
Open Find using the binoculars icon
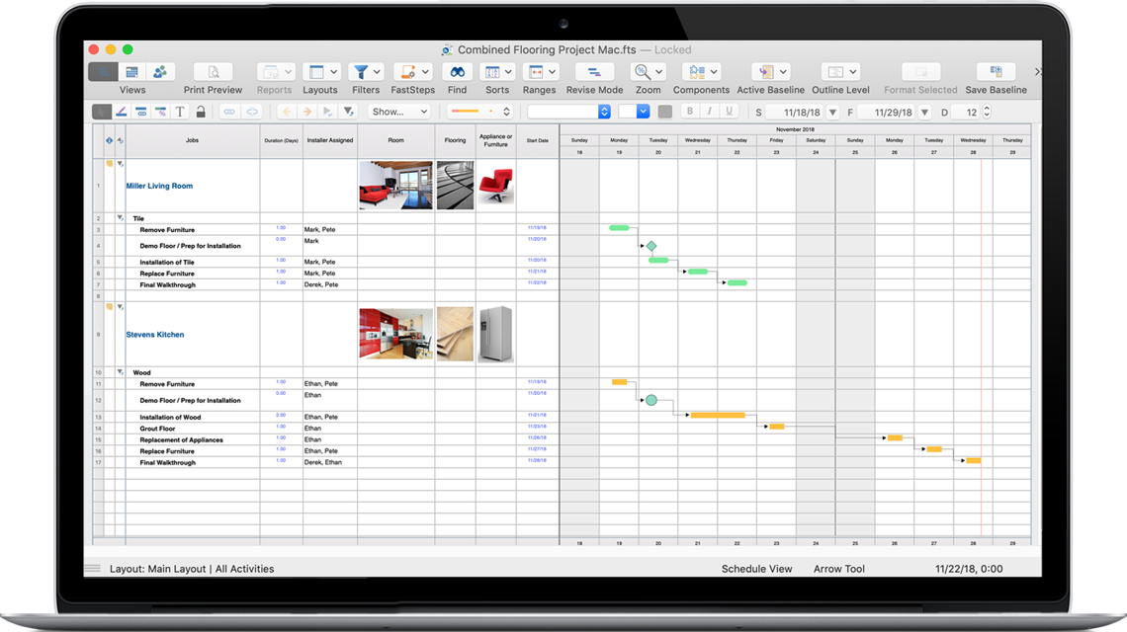tap(456, 72)
